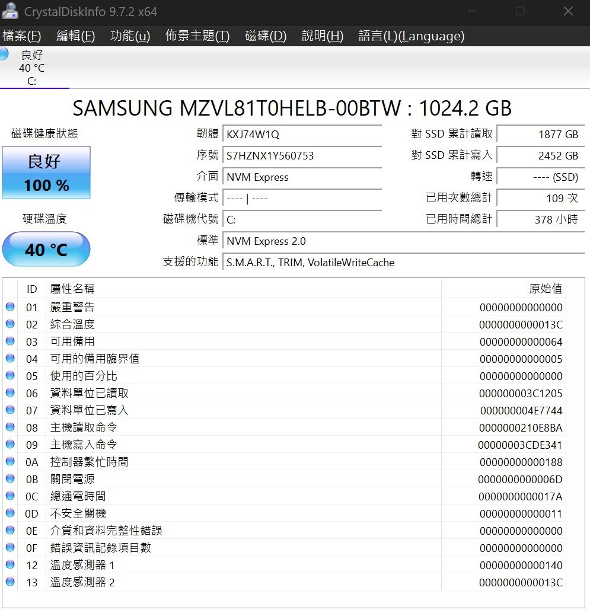Click the blue status orb beside 嚴重警告
Viewport: 590px width, 613px height.
10,307
